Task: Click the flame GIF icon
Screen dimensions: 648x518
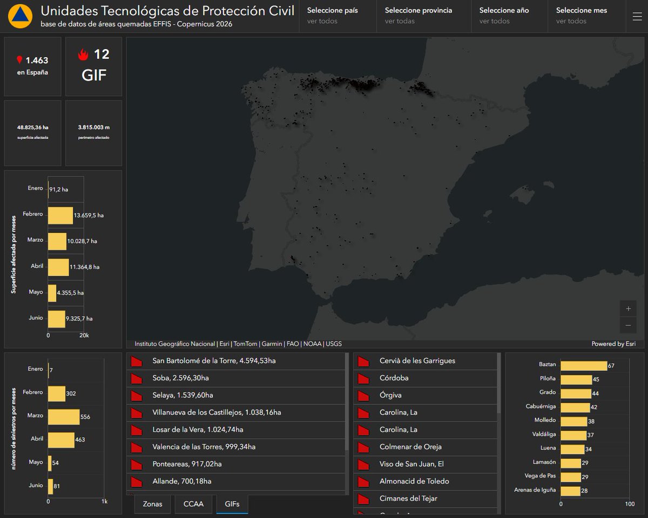Action: [x=83, y=54]
